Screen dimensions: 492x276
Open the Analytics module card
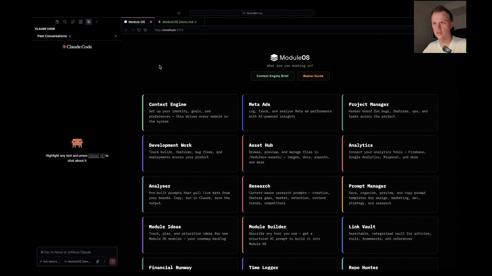pos(390,153)
